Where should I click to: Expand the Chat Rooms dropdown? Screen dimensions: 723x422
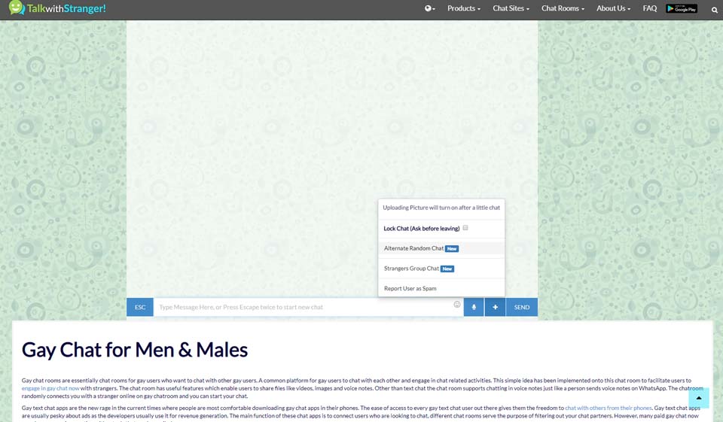click(x=564, y=9)
